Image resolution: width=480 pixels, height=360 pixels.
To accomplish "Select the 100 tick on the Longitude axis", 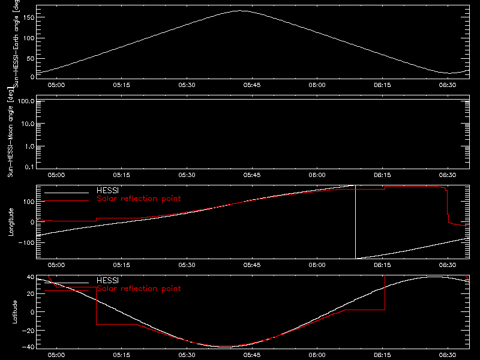I will 28,202.
